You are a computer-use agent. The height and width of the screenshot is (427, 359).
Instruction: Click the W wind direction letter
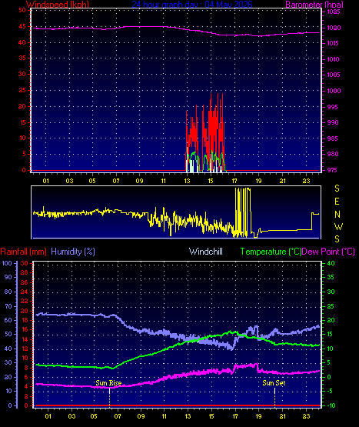[338, 226]
